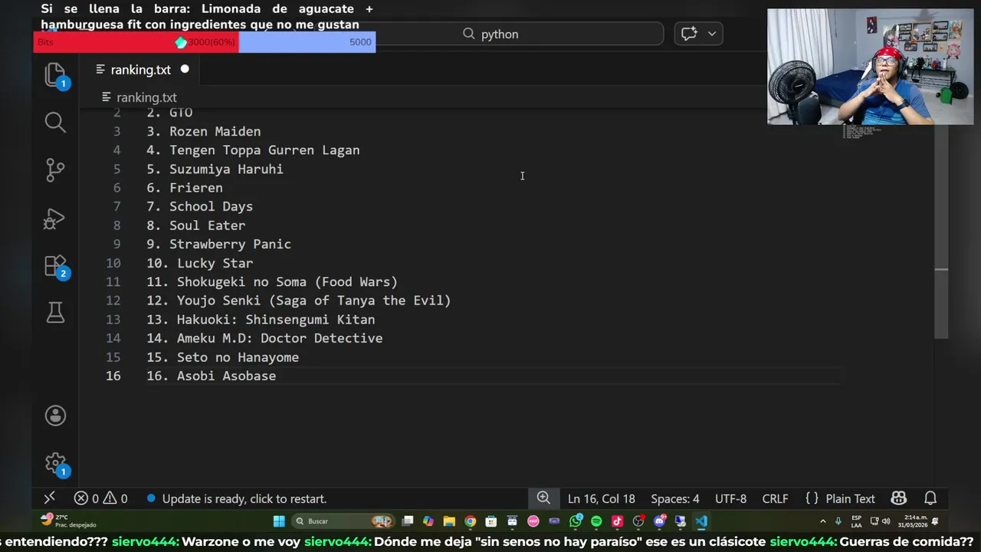Image resolution: width=981 pixels, height=552 pixels.
Task: Open the Copilot chat icon in the title bar
Action: (689, 34)
